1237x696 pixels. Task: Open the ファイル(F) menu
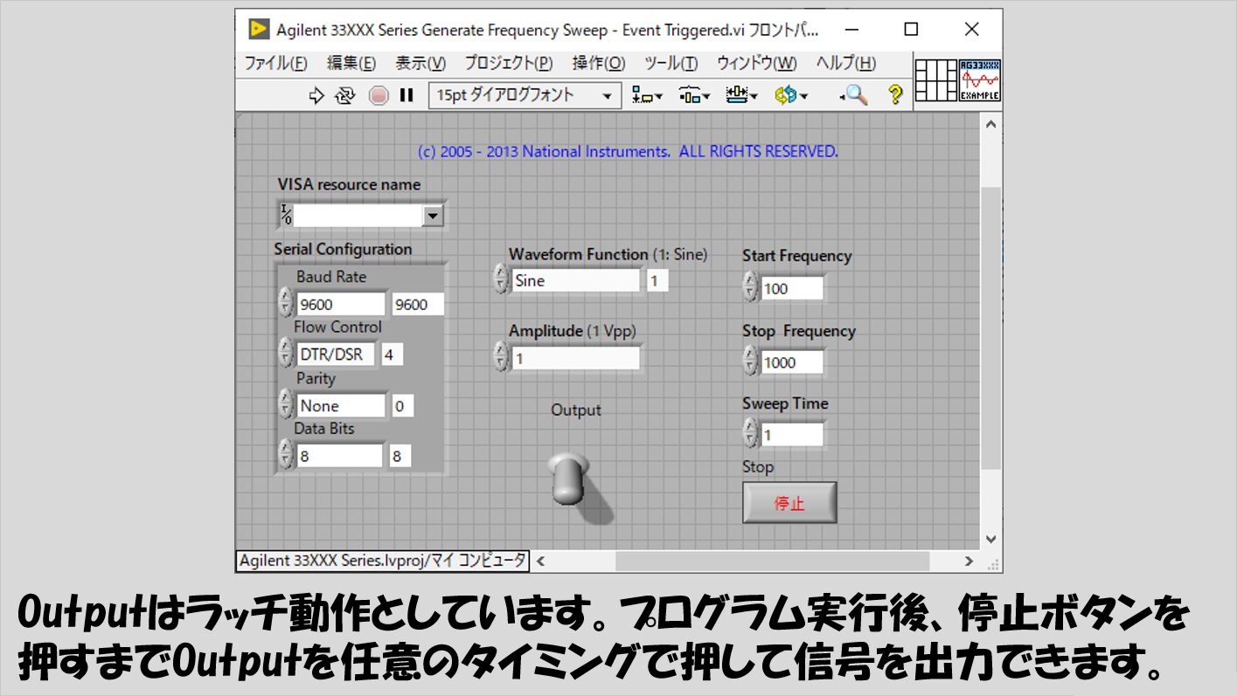[x=276, y=63]
